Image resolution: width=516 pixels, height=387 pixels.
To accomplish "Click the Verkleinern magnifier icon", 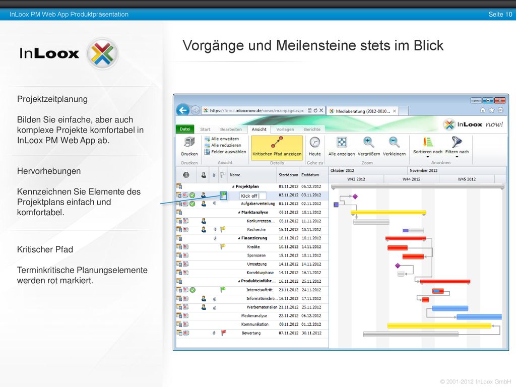I will tap(394, 142).
